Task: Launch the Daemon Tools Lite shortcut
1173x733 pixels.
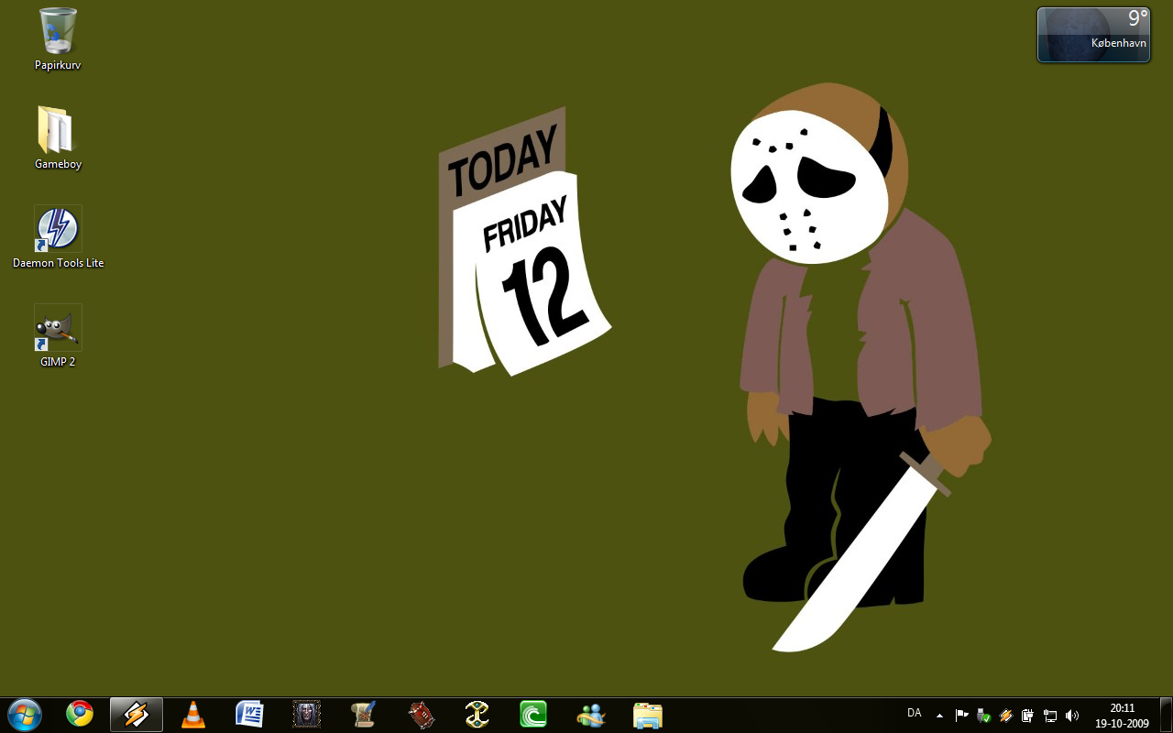Action: coord(58,236)
